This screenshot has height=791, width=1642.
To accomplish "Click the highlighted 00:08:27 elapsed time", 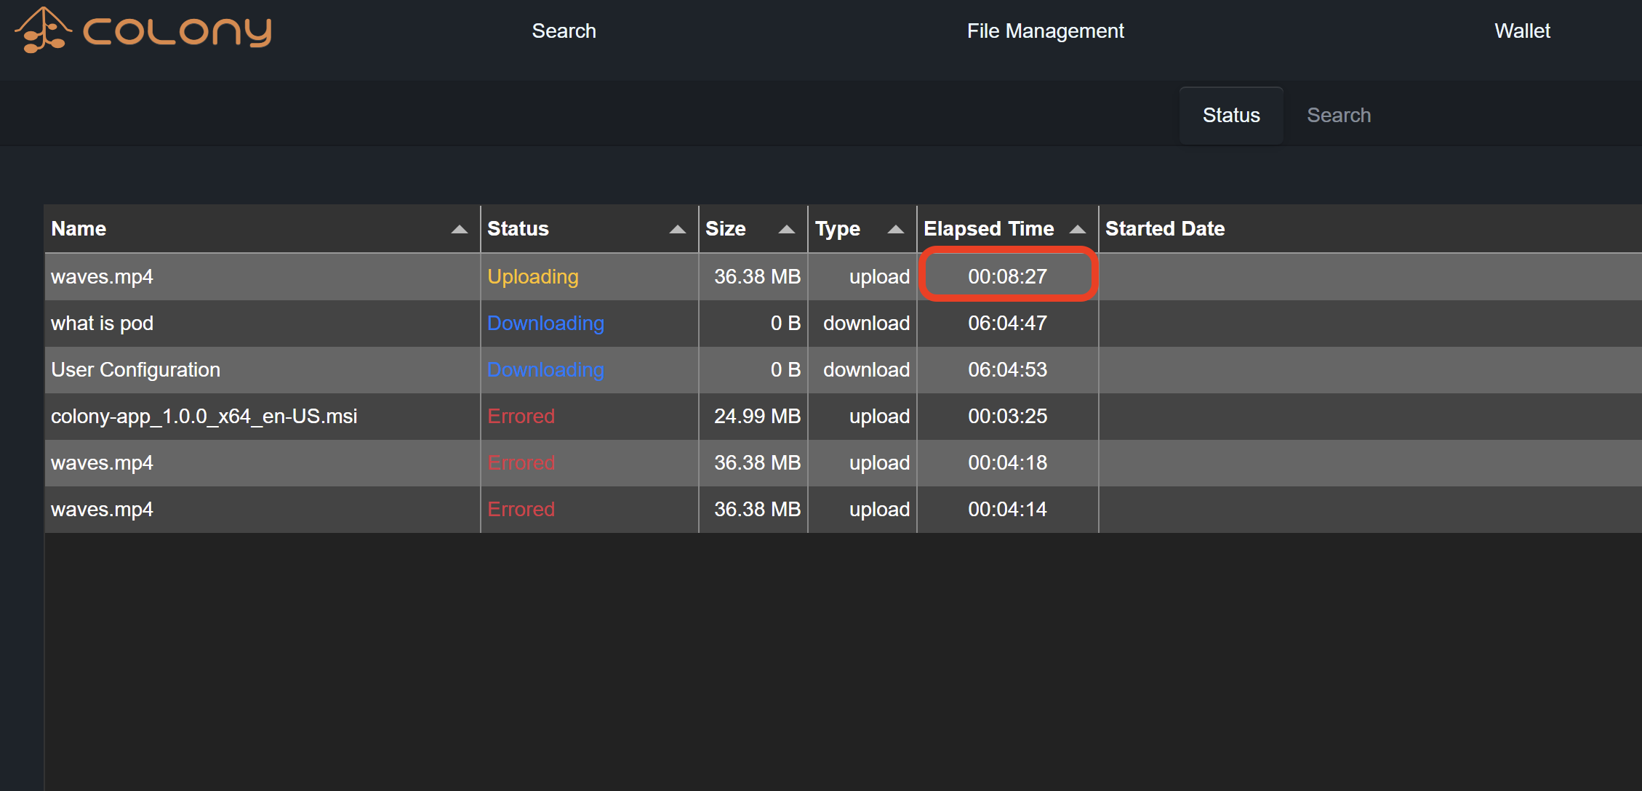I will point(1007,277).
